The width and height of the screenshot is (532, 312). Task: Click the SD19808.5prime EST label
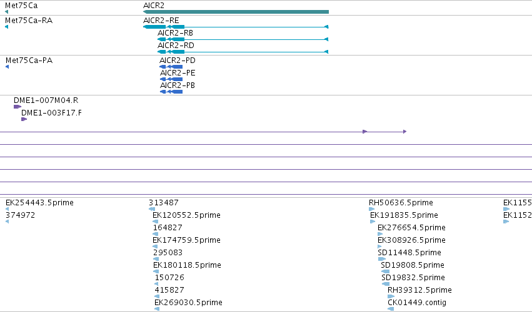point(413,265)
